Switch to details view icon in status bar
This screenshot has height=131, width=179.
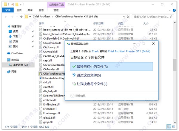pos(169,127)
